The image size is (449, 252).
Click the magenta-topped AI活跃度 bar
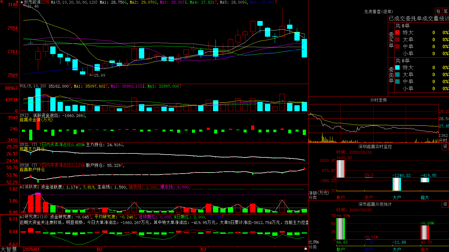click(x=38, y=202)
